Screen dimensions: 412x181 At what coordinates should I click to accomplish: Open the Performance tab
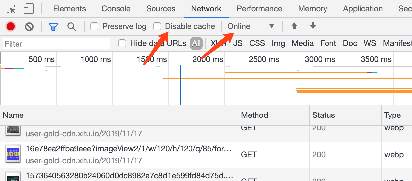[259, 9]
